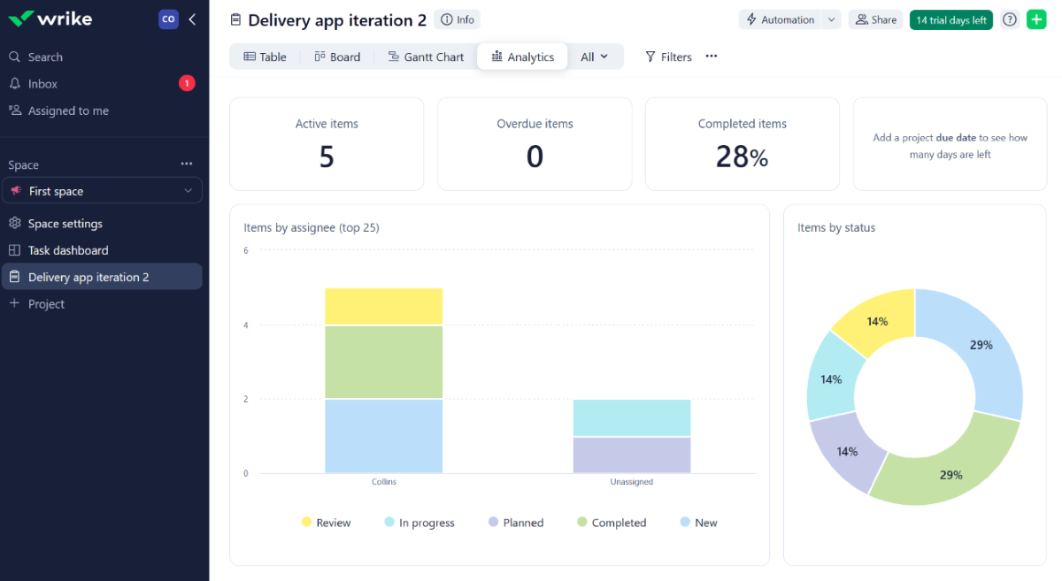The height and width of the screenshot is (581, 1062).
Task: Select the yellow 14% donut chart segment
Action: [877, 322]
